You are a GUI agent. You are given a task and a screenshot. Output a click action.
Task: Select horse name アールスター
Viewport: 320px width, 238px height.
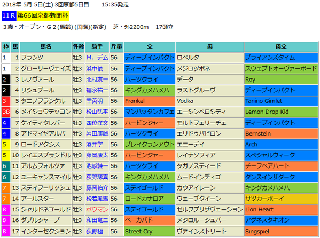tap(37, 199)
